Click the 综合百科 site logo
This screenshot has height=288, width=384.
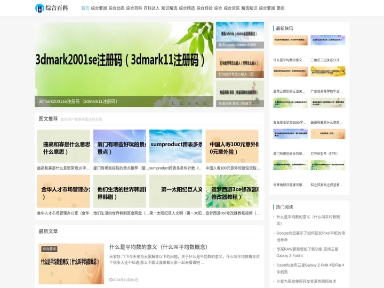52,8
